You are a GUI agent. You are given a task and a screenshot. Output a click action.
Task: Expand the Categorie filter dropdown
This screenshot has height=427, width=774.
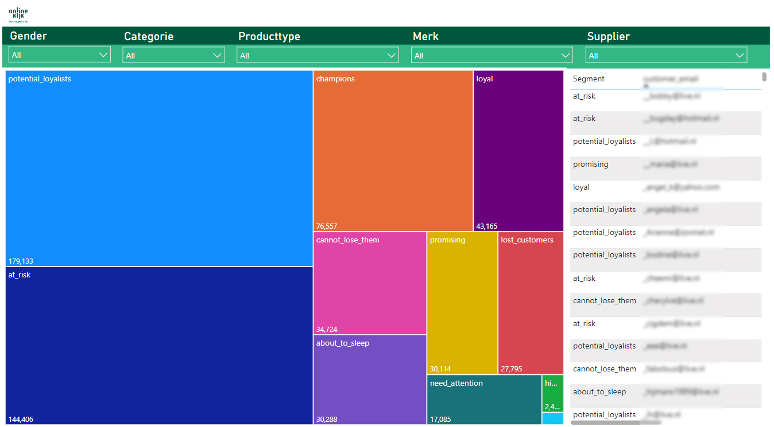[173, 55]
